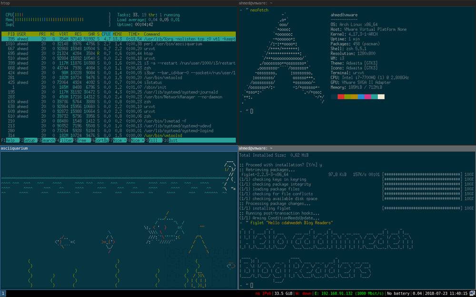The image size is (476, 297).
Task: Select the urxvt process with PID 667
Action: tap(119, 49)
